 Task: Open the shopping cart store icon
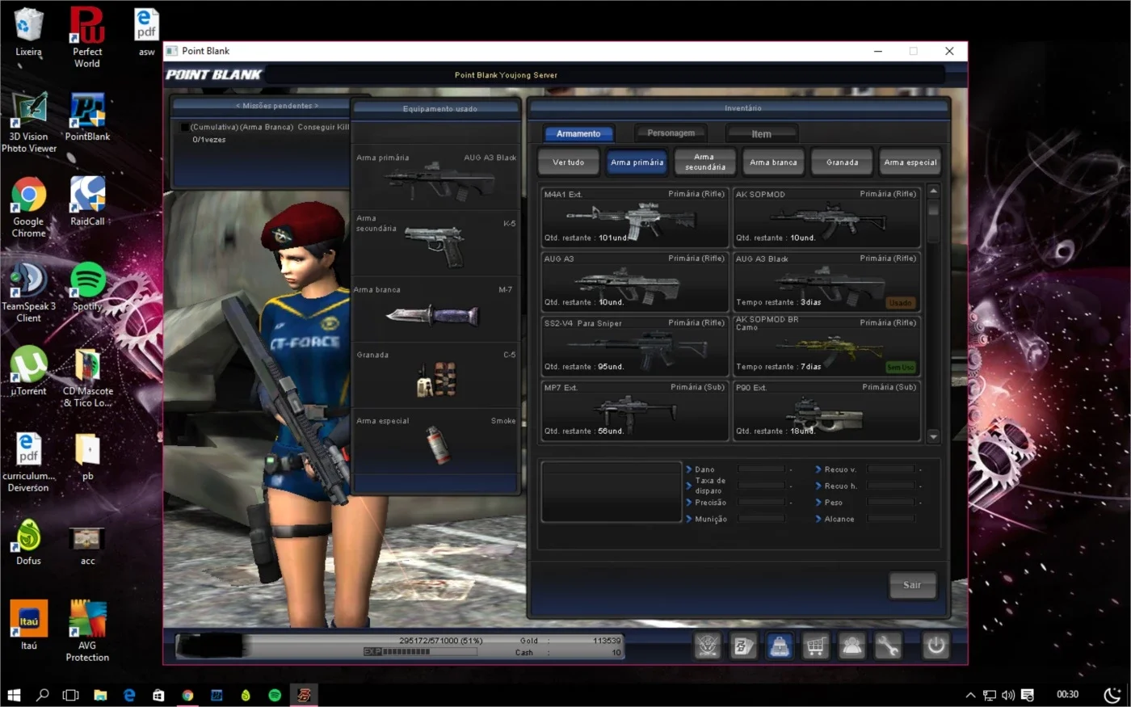tap(815, 646)
